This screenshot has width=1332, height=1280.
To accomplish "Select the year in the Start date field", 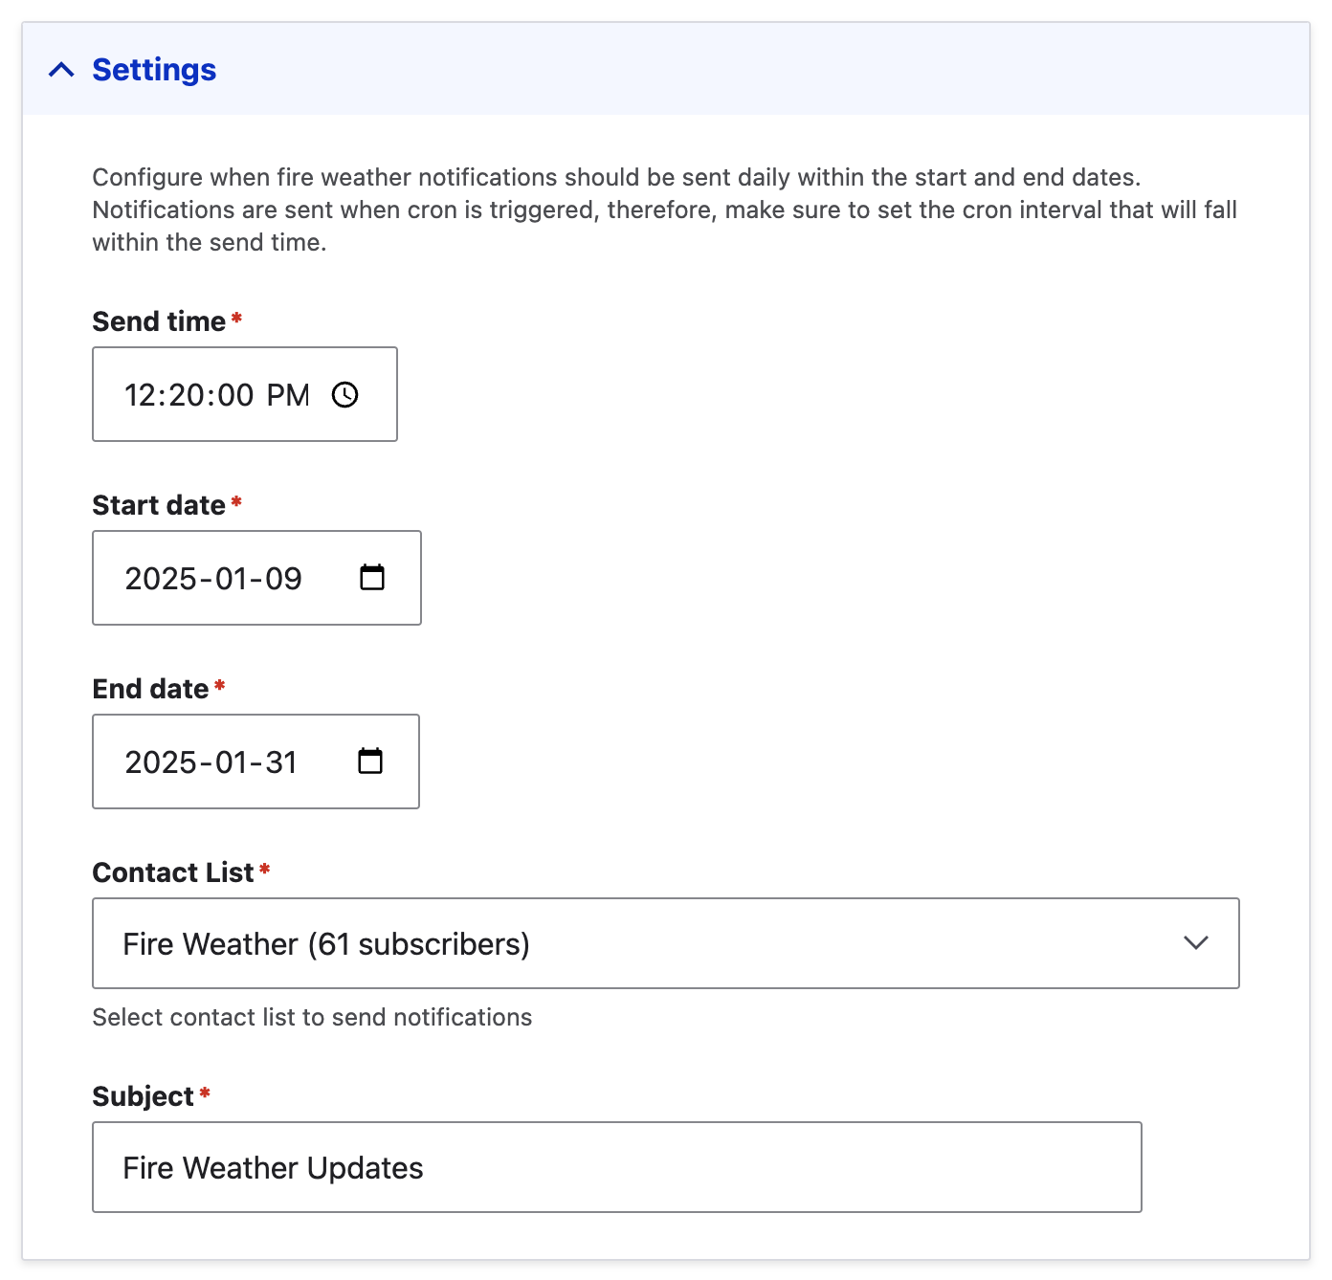I will [x=161, y=579].
